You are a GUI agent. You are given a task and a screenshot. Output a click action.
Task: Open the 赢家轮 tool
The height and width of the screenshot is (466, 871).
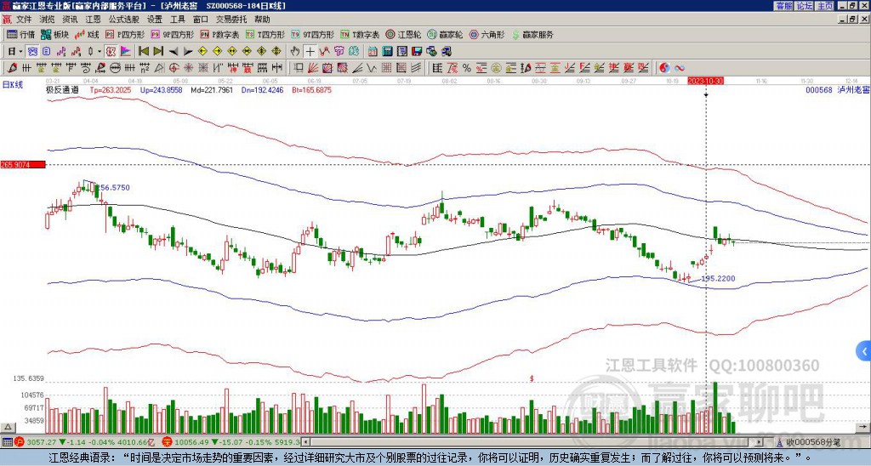pyautogui.click(x=445, y=34)
